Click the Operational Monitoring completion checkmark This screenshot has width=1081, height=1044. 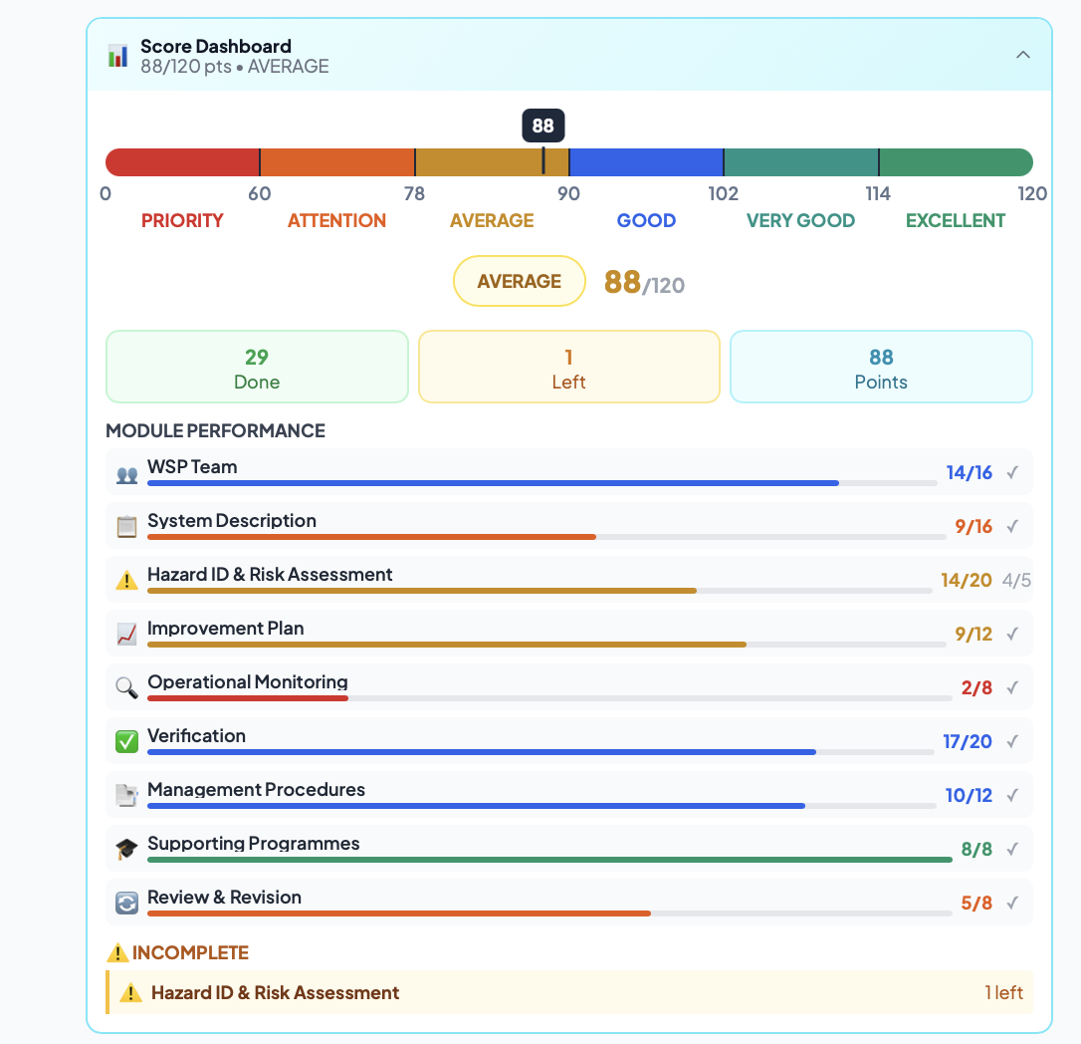click(1012, 688)
